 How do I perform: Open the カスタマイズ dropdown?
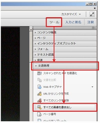[71, 14]
